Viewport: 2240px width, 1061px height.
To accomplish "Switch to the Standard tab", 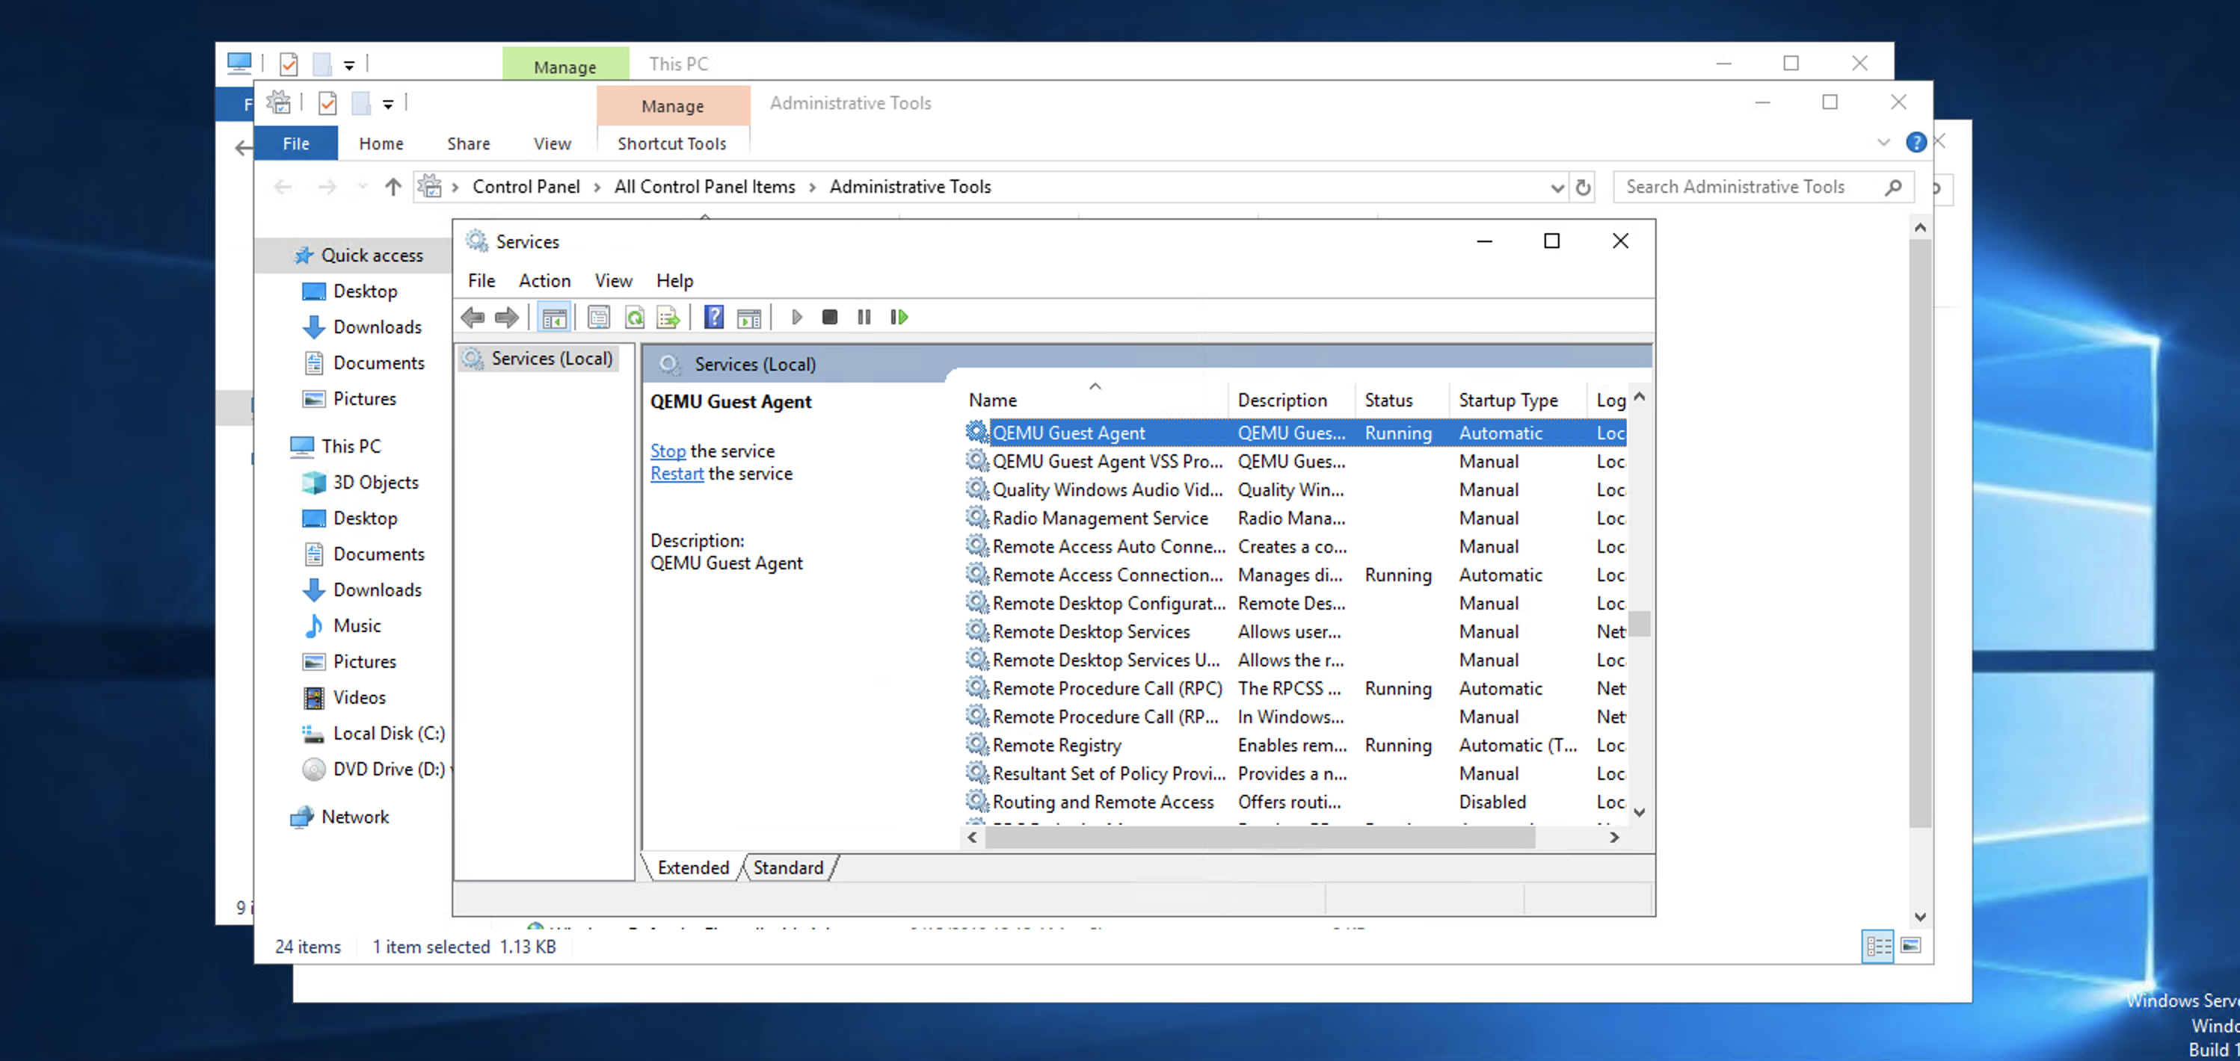I will (x=788, y=867).
